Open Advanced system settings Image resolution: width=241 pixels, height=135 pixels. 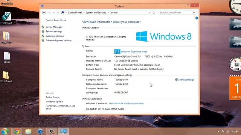[59, 40]
